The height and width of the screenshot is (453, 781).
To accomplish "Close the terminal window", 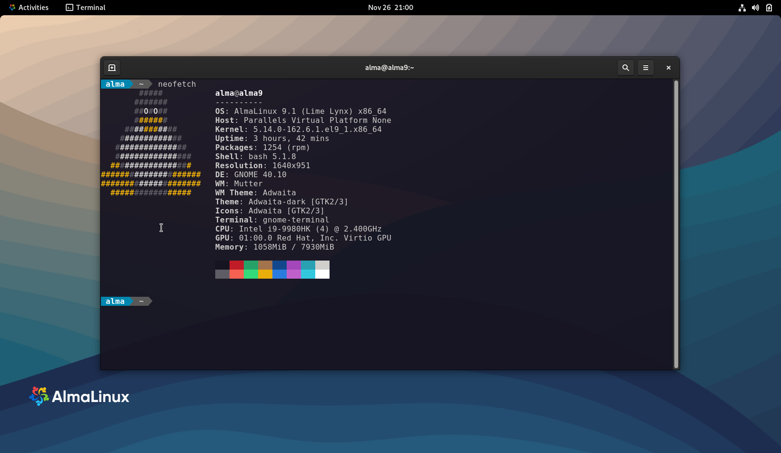I will point(669,68).
